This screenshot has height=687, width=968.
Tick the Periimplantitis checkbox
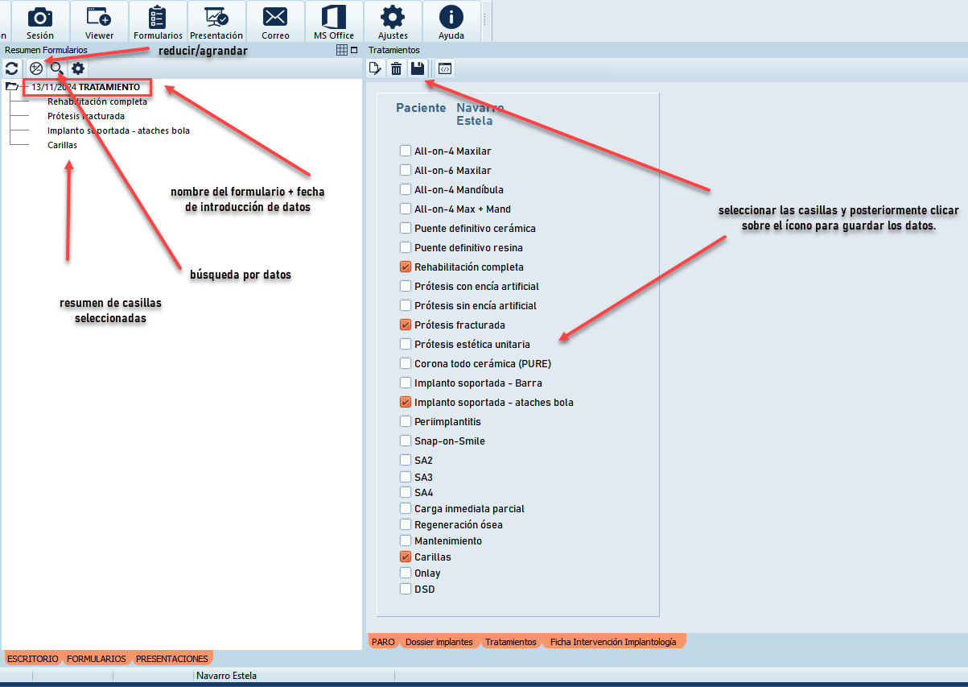[x=406, y=422]
